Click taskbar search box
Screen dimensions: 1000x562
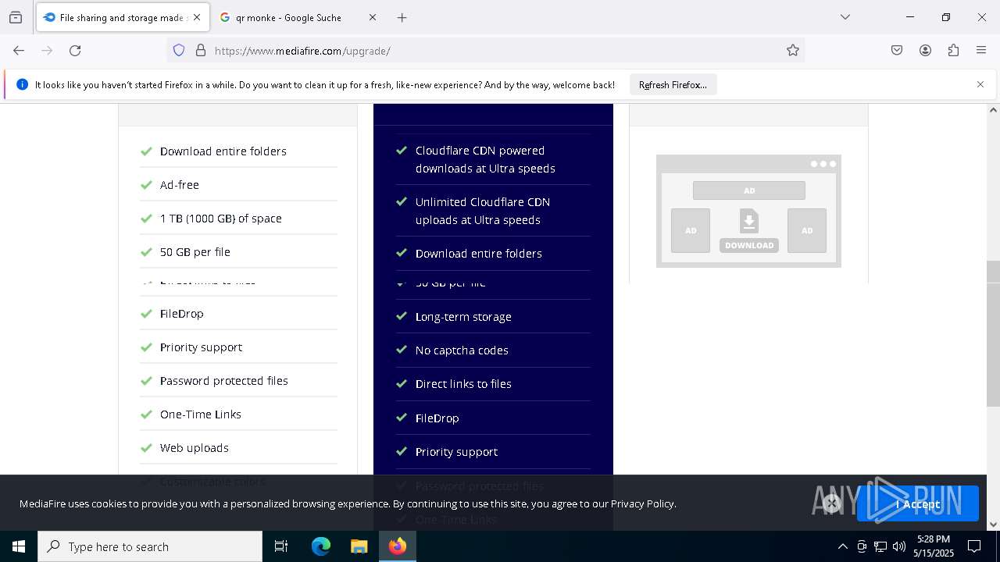click(150, 546)
